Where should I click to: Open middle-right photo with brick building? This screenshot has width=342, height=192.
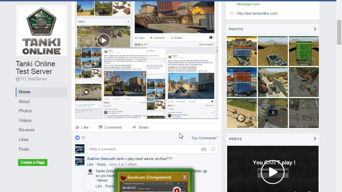(x=304, y=82)
